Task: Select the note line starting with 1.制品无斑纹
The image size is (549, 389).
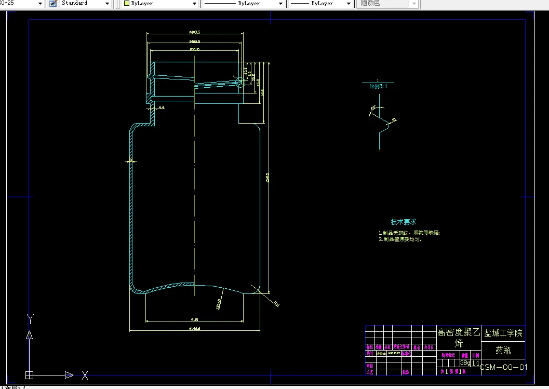Action: coord(409,233)
